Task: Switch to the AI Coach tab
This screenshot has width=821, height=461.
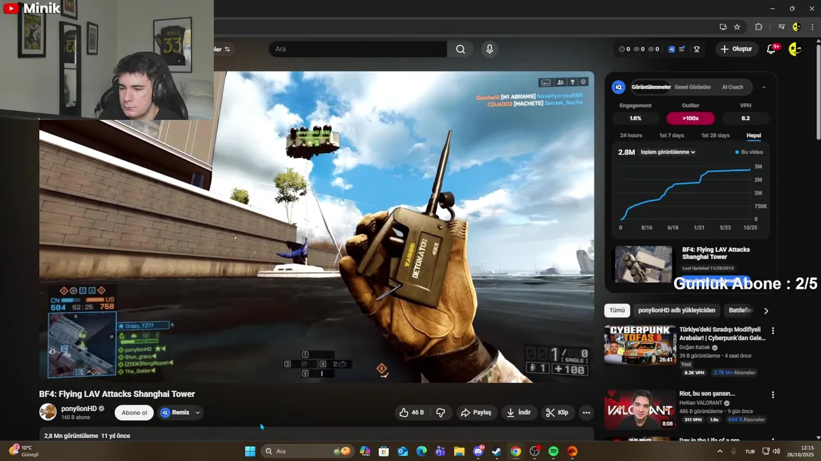Action: 732,87
